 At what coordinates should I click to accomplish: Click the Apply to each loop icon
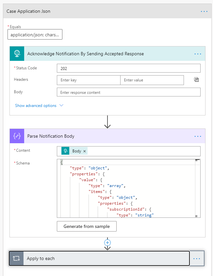[16, 258]
